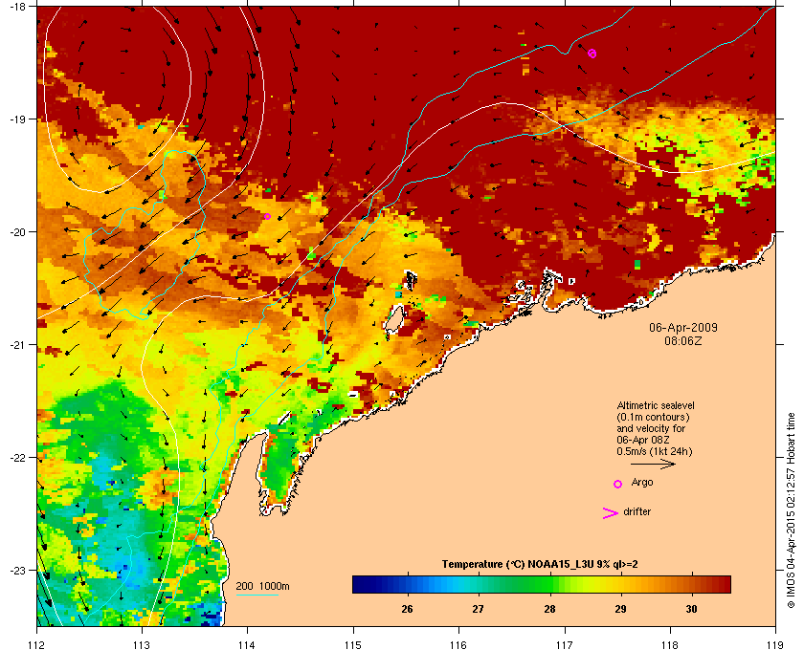The image size is (804, 650).
Task: Click the drifter legend label
Action: click(x=636, y=511)
